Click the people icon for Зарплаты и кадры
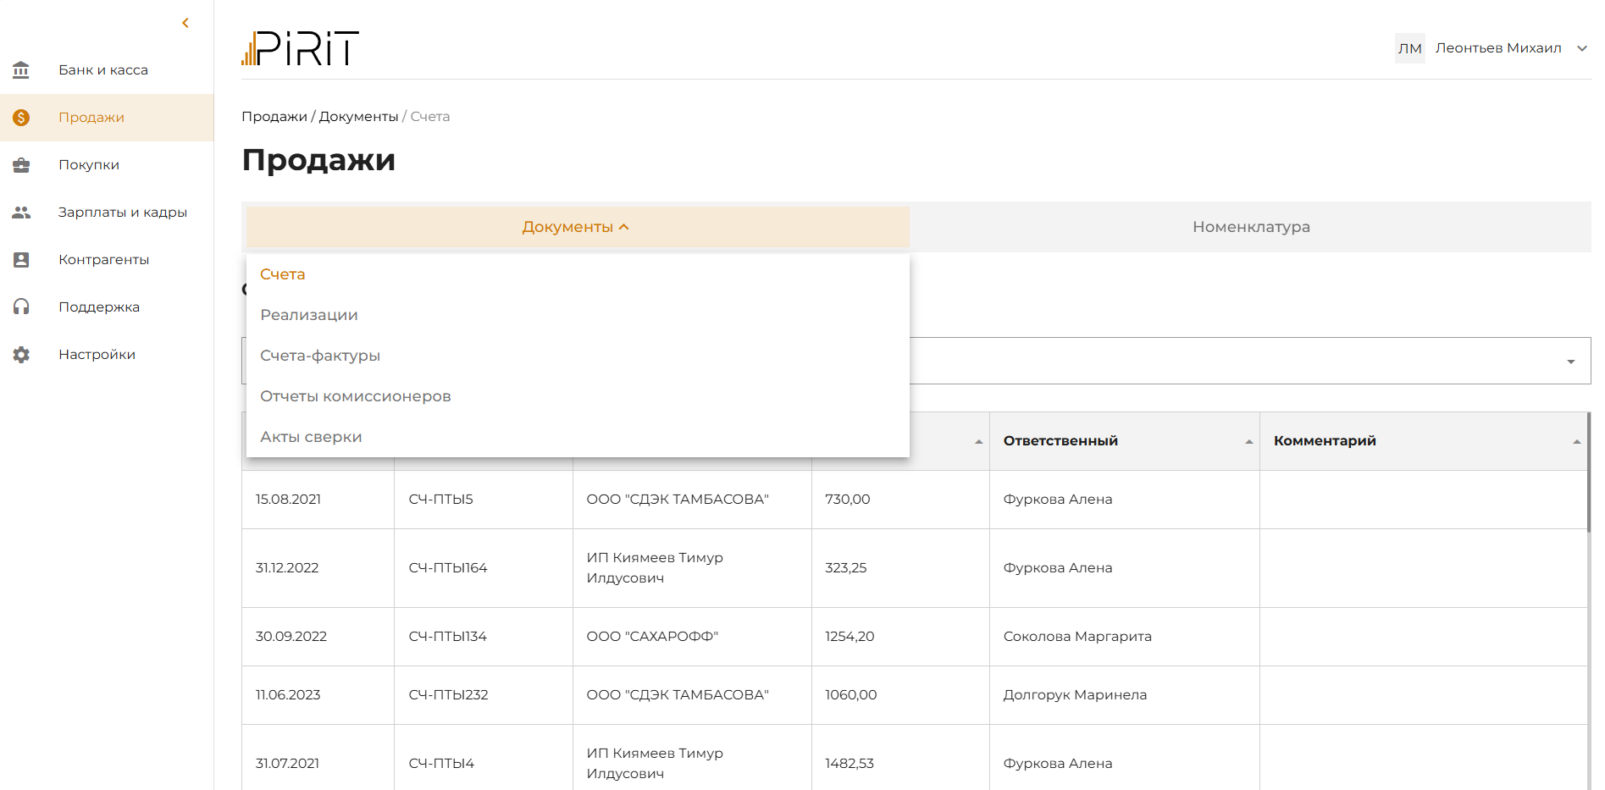The height and width of the screenshot is (790, 1605). coord(21,213)
